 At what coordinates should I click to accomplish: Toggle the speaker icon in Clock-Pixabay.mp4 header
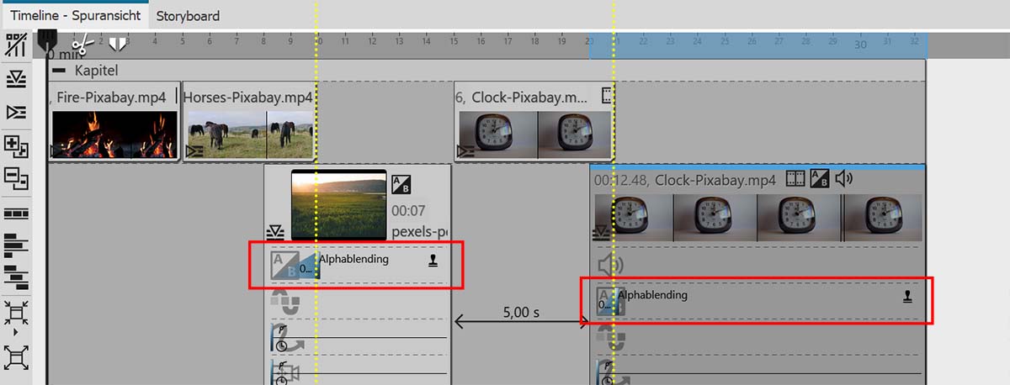pyautogui.click(x=843, y=179)
